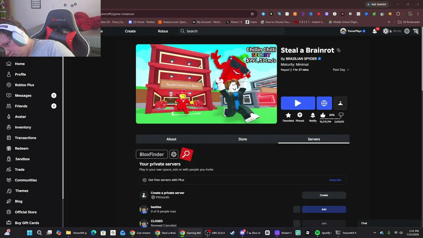Click the red BloxFinder search icon
The image size is (423, 238).
pos(186,154)
